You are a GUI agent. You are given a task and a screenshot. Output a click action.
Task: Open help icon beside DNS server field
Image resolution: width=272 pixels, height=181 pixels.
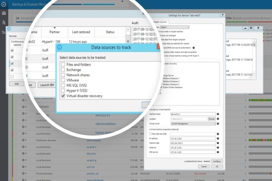(x=218, y=152)
